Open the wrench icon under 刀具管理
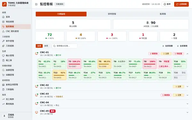 (x=3, y=41)
